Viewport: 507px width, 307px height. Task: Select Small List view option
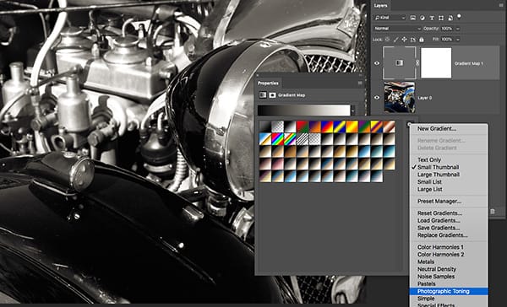[429, 182]
